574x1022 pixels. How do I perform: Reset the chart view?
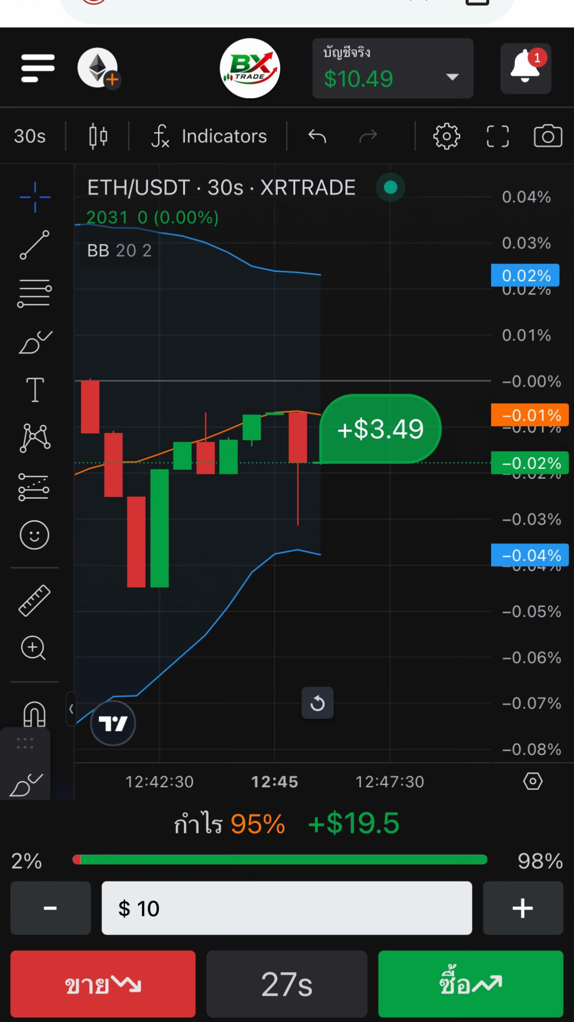317,703
